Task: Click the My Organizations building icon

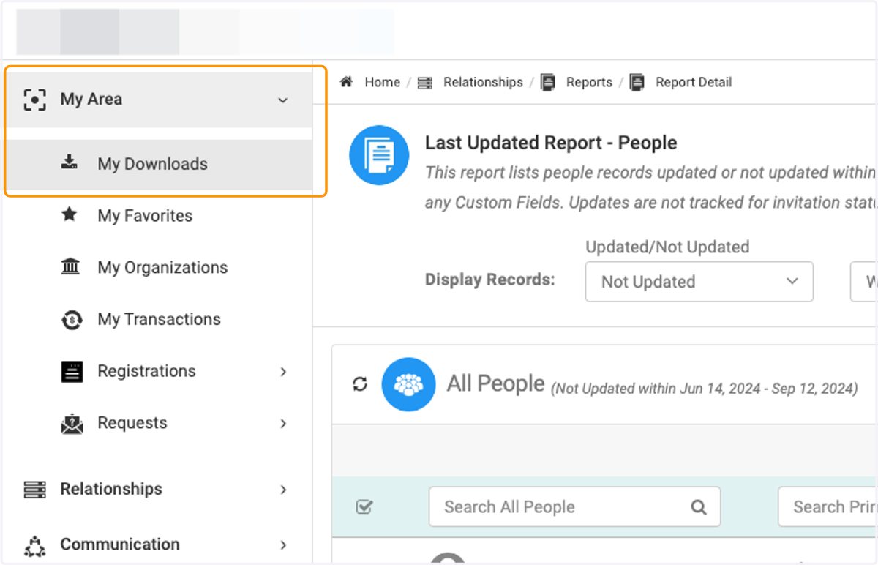Action: [x=70, y=266]
